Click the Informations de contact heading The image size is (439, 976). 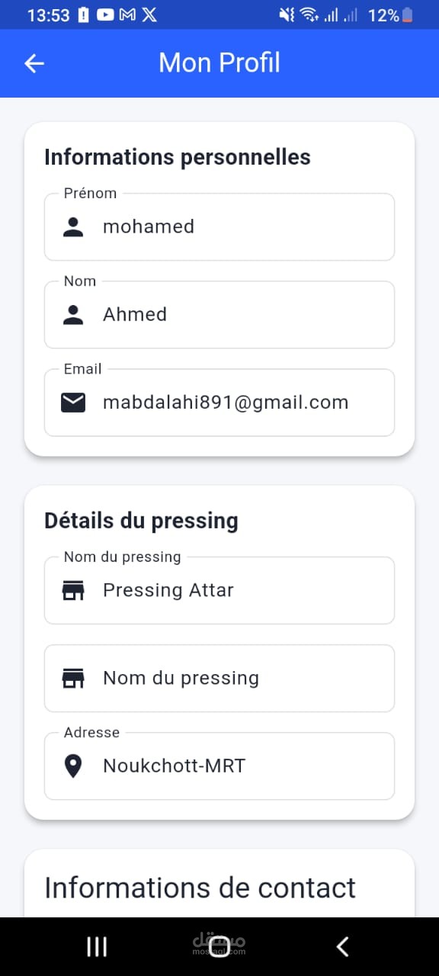[200, 888]
